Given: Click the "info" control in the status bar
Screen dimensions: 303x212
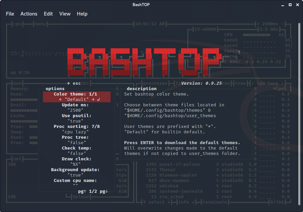Looking at the screenshot, I should point(183,202).
